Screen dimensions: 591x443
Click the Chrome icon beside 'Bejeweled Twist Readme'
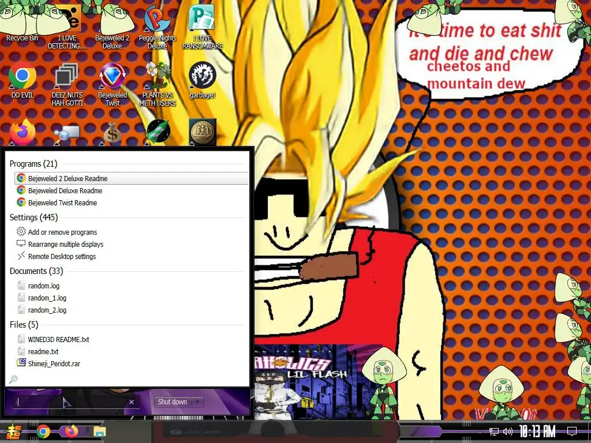pyautogui.click(x=21, y=202)
